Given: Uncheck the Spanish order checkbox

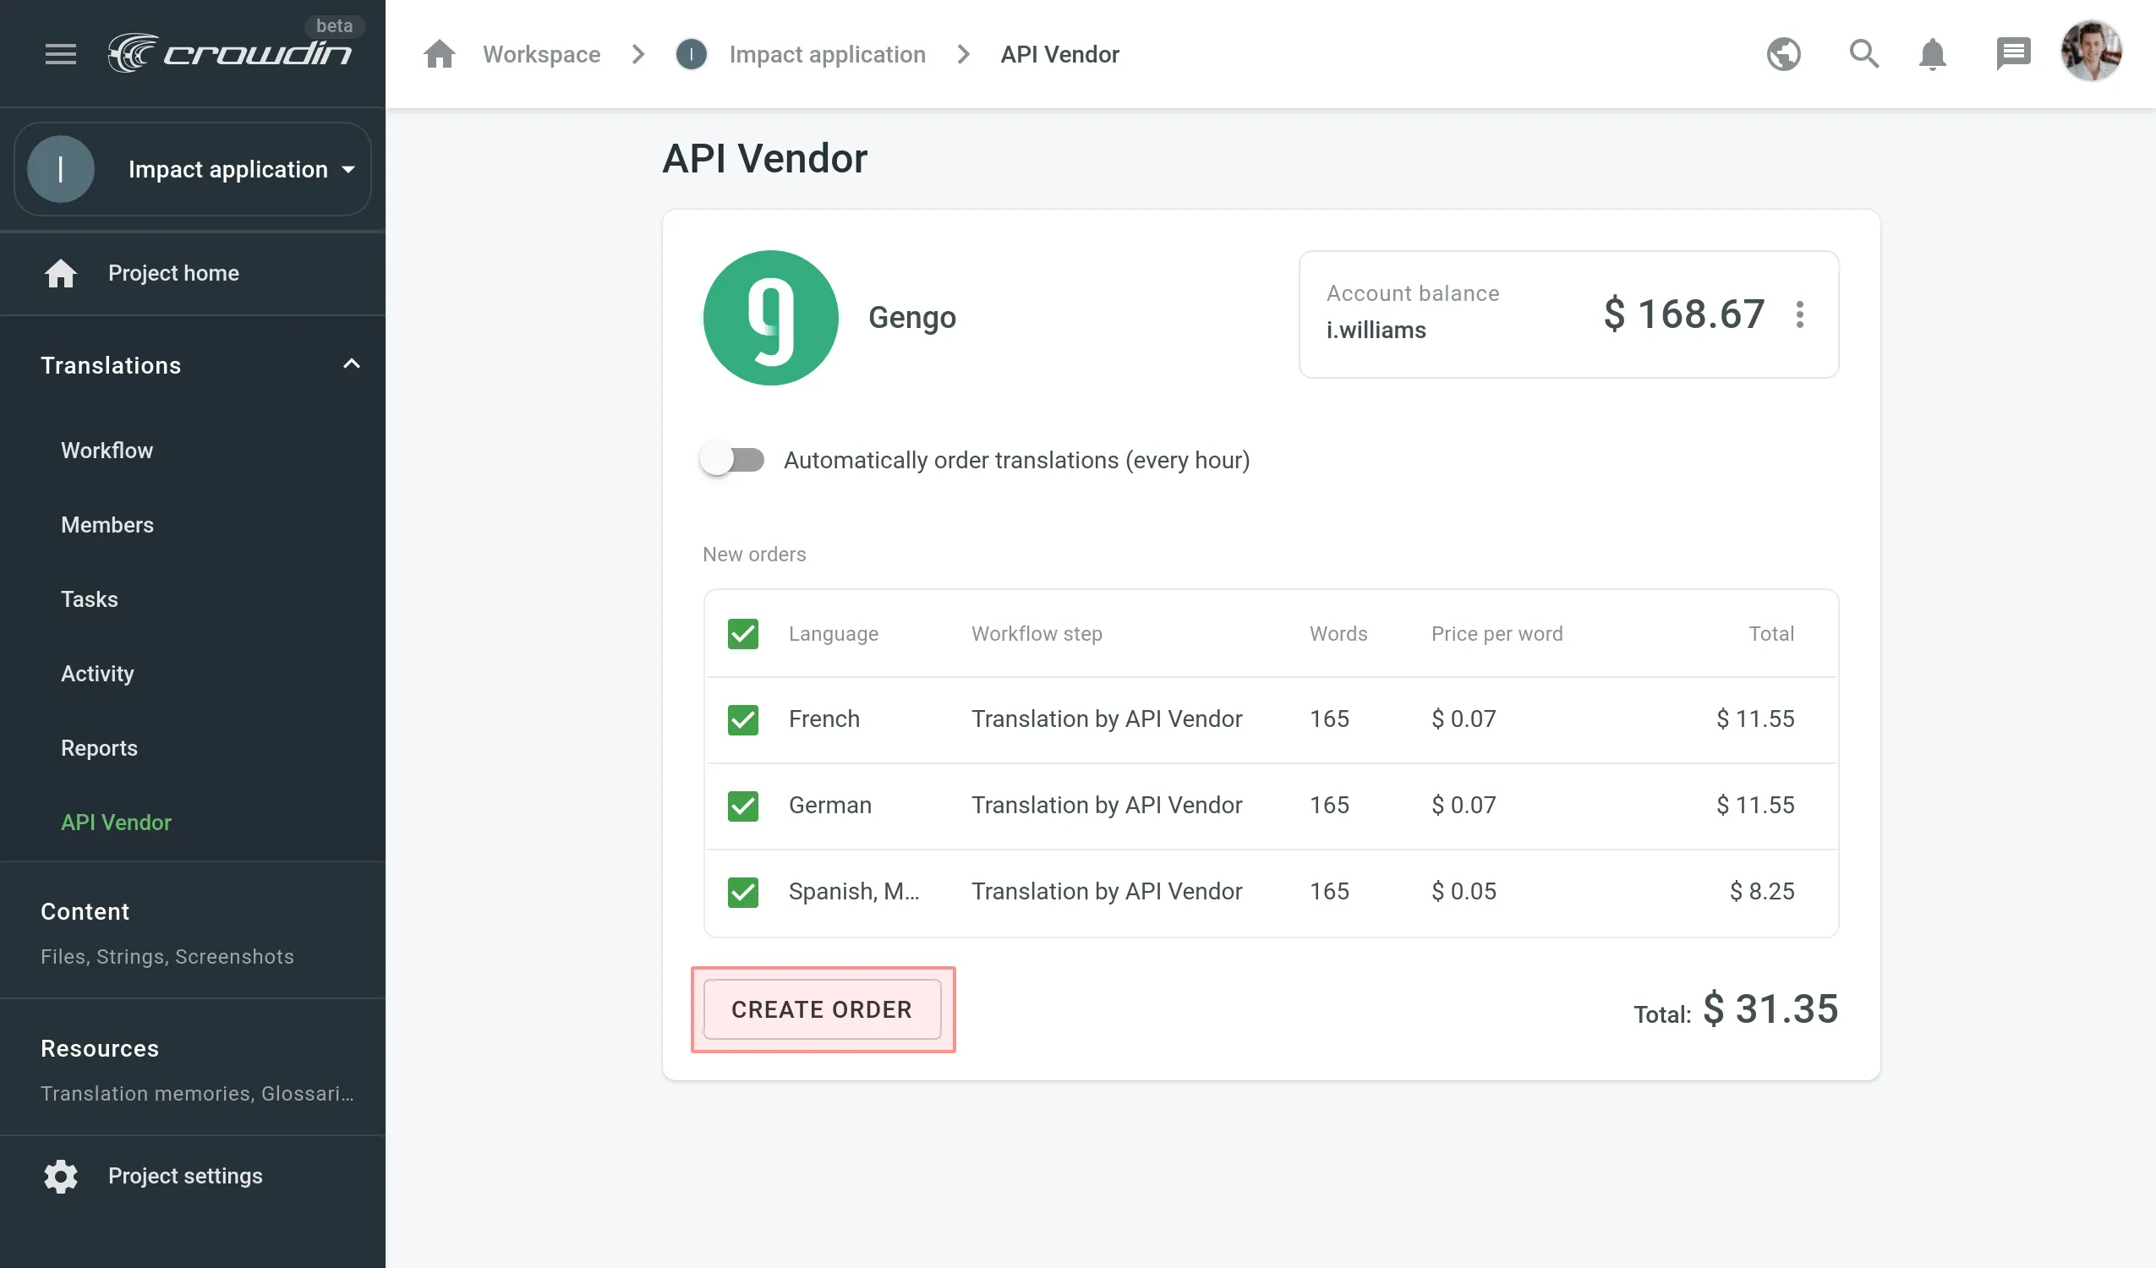Looking at the screenshot, I should (x=742, y=892).
